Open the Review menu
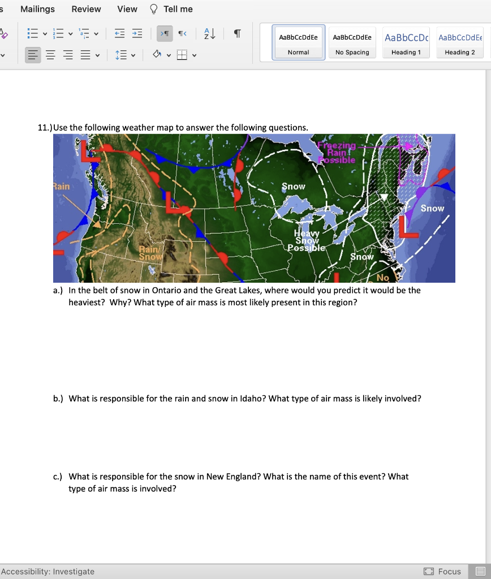This screenshot has height=579, width=491. [x=85, y=9]
